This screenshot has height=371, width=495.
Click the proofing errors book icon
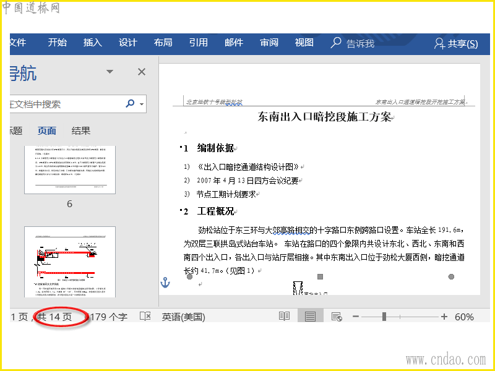(145, 316)
